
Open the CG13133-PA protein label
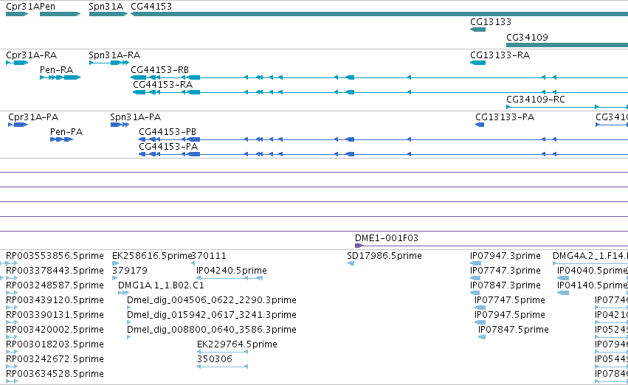[505, 117]
